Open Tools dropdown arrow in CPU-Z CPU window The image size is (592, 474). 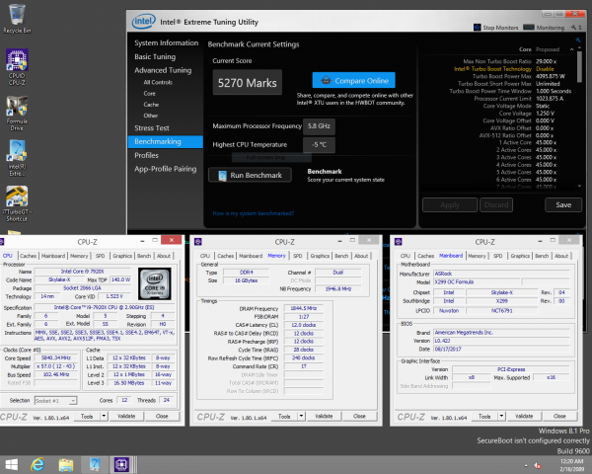104,416
